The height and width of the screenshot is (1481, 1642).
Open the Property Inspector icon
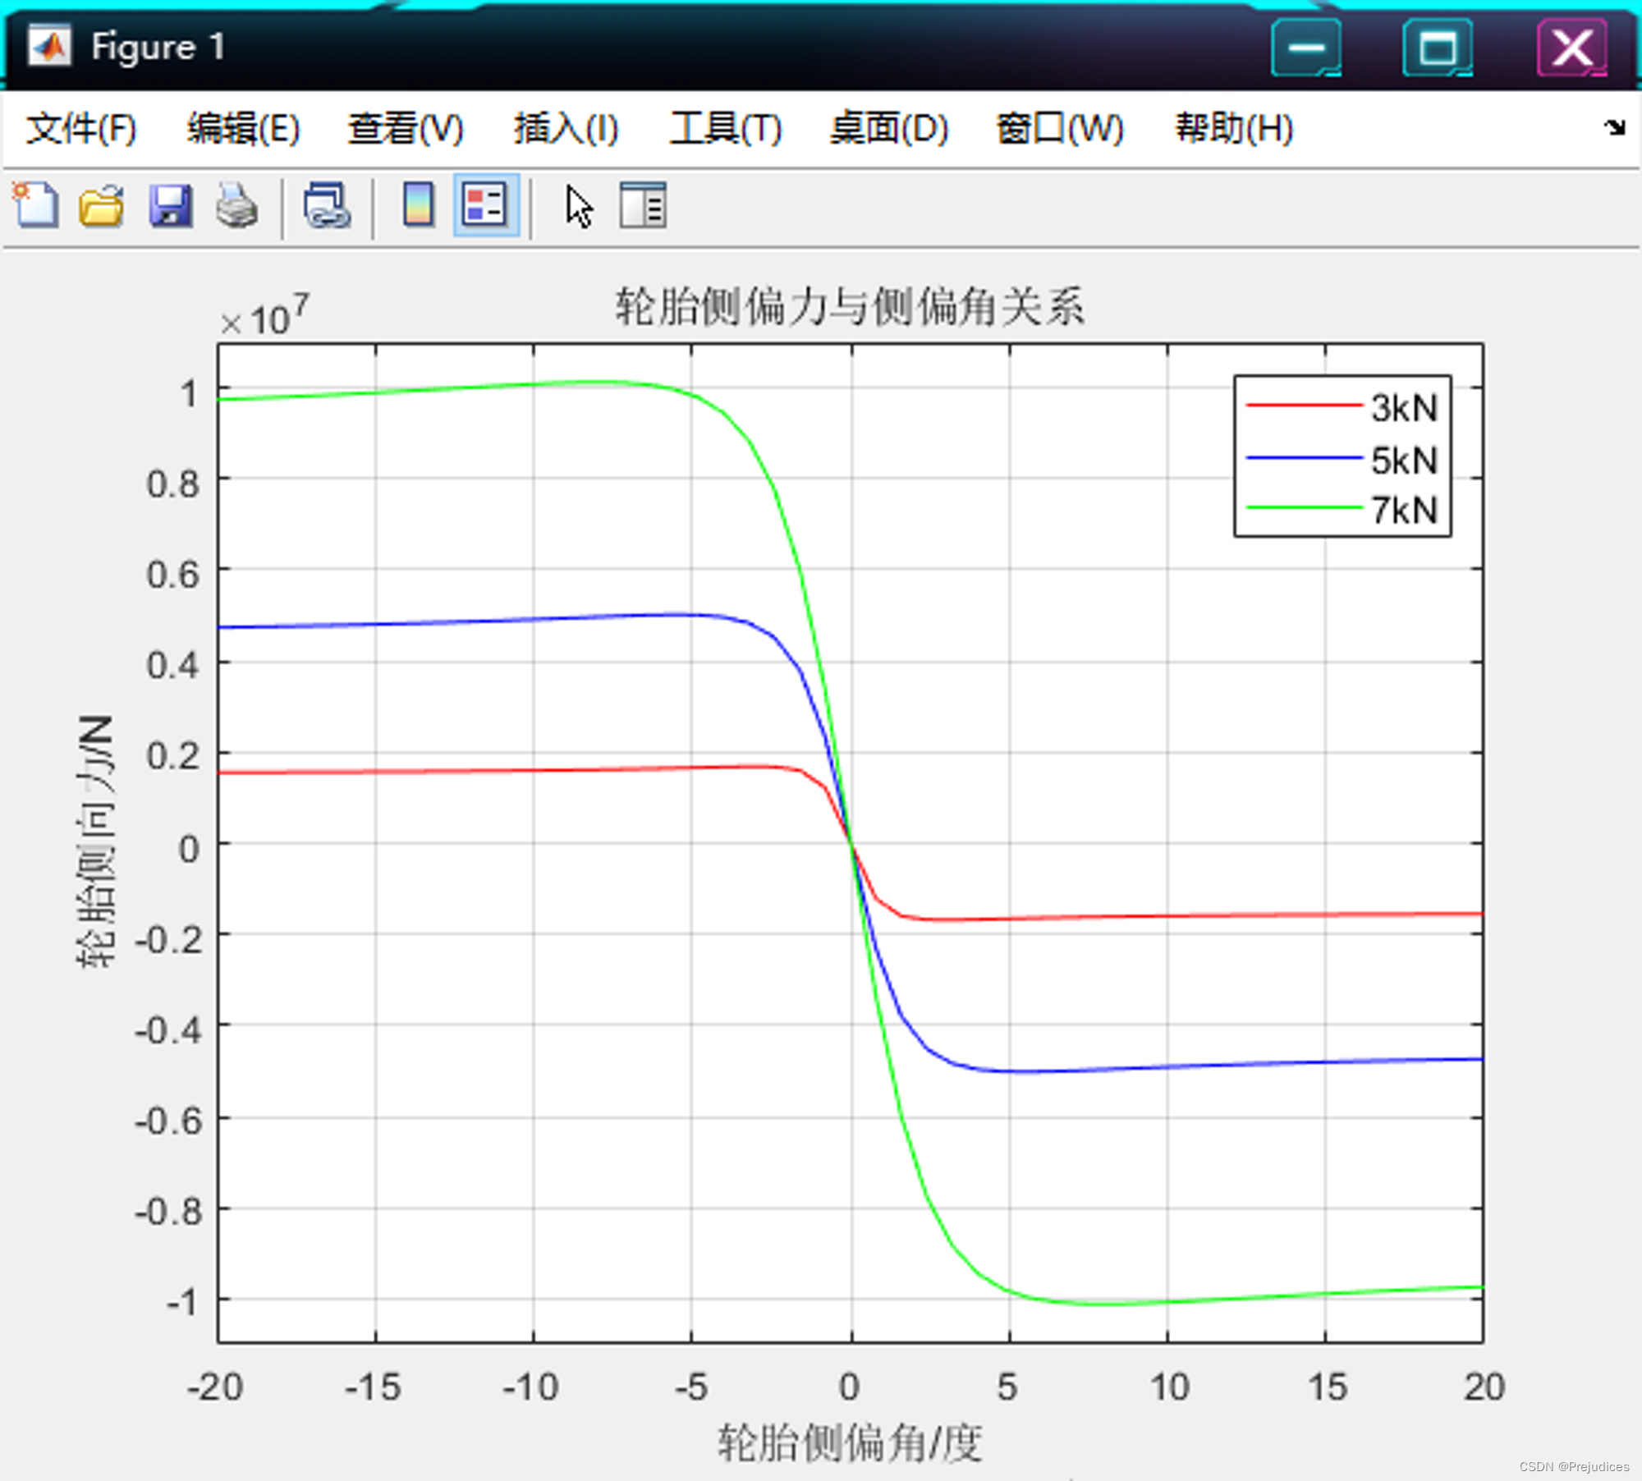pyautogui.click(x=643, y=205)
